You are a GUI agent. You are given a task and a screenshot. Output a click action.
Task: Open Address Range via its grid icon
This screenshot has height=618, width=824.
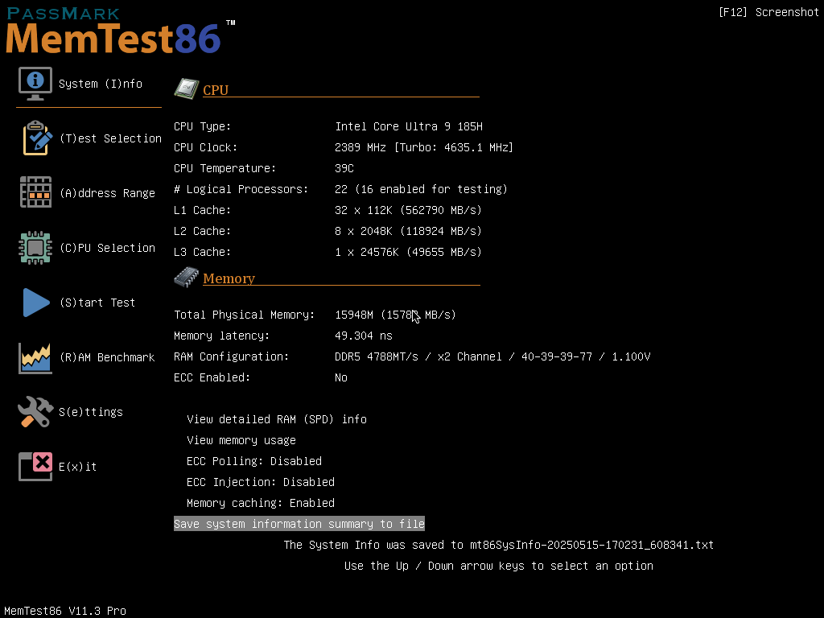[x=35, y=192]
